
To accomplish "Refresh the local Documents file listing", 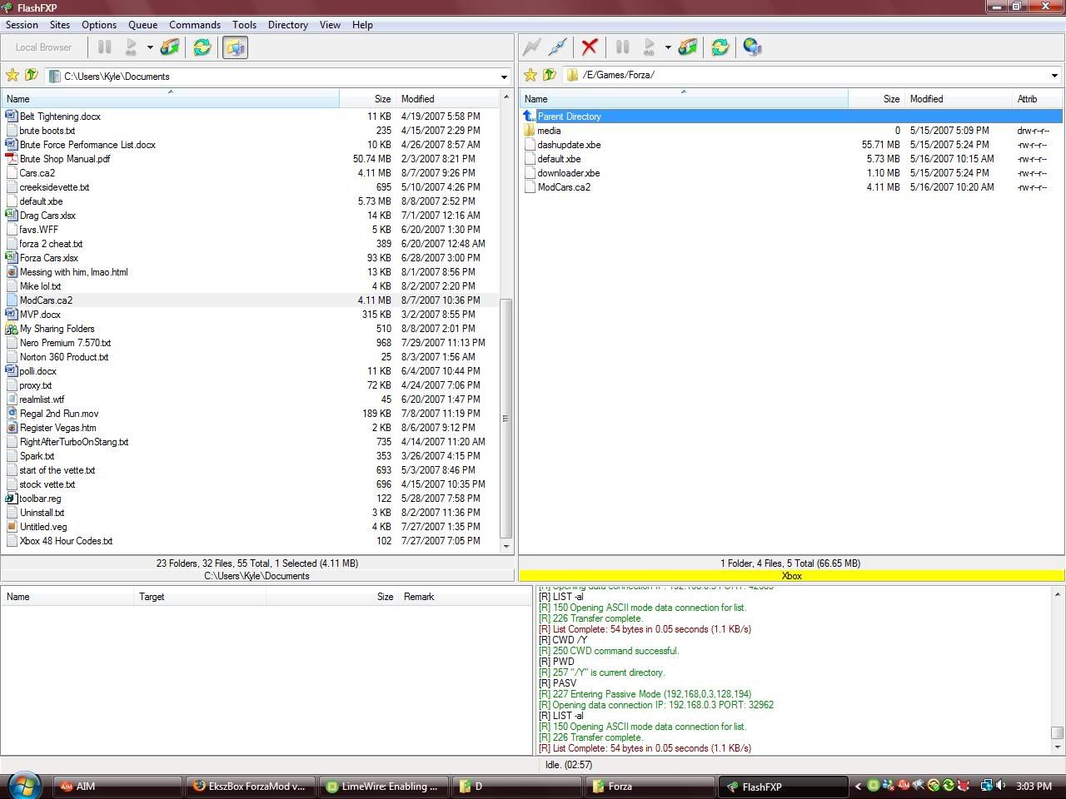I will (202, 47).
